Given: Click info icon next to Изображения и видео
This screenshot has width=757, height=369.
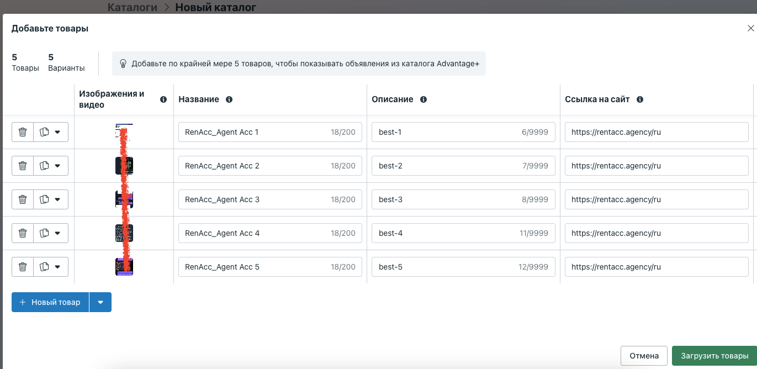Looking at the screenshot, I should coord(163,99).
